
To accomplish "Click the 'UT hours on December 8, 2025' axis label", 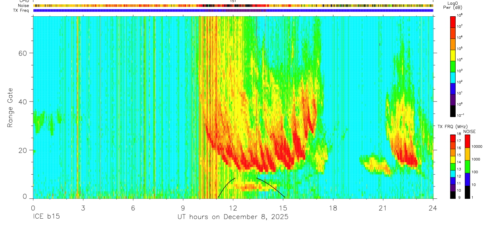I will click(232, 217).
